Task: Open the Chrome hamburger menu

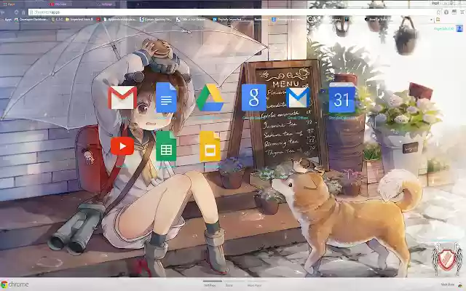Action: (462, 12)
